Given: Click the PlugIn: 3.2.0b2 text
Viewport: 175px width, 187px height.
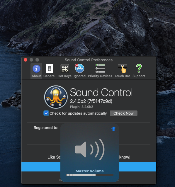Looking at the screenshot, I should coord(81,107).
